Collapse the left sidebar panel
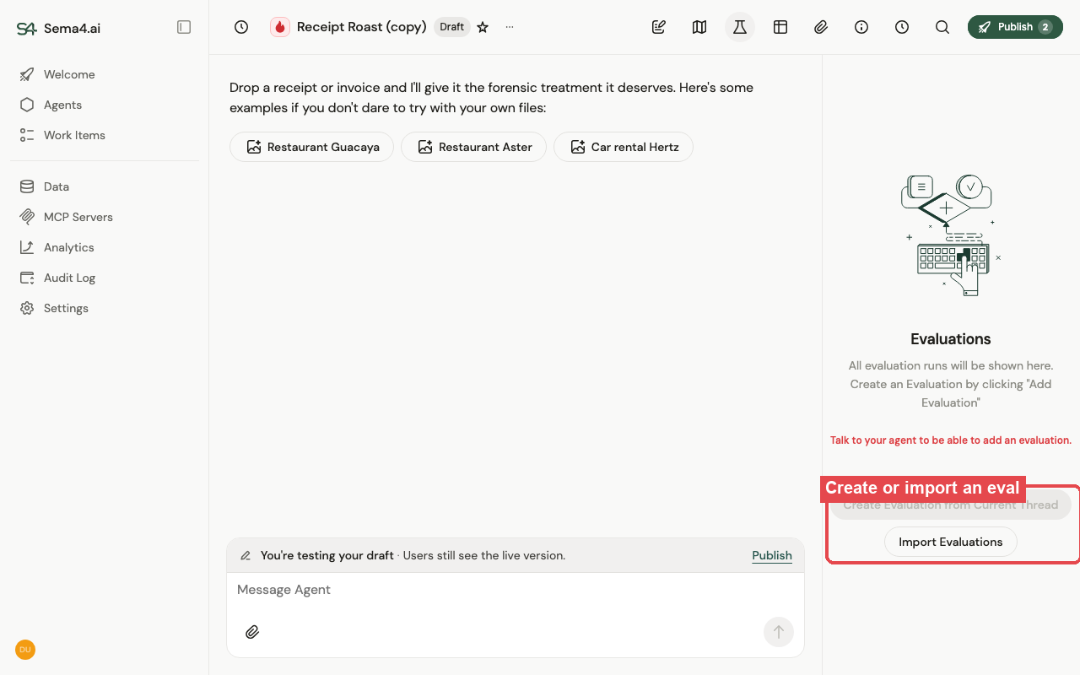 (x=184, y=27)
